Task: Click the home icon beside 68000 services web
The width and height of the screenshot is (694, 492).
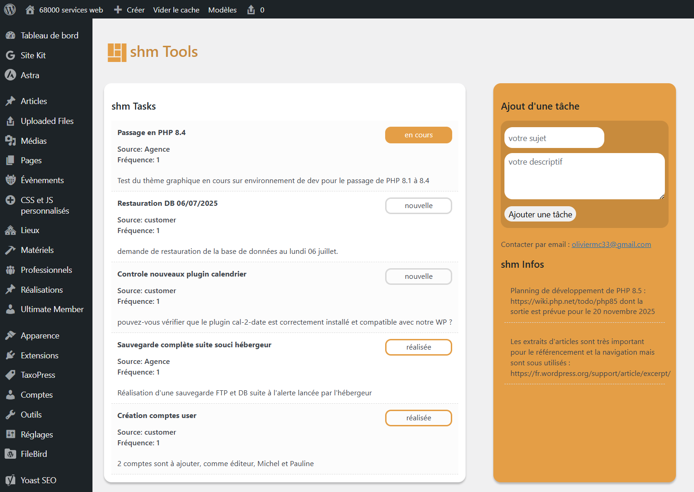Action: tap(30, 10)
